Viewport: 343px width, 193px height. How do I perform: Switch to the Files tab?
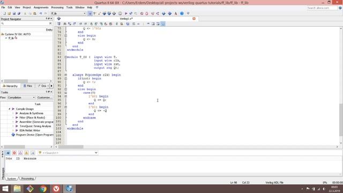tap(28, 86)
